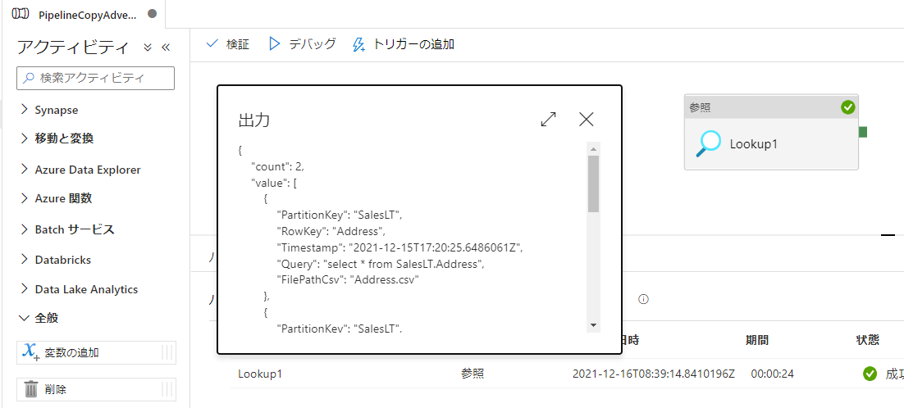Click the "Query" select statement line

tap(379, 264)
